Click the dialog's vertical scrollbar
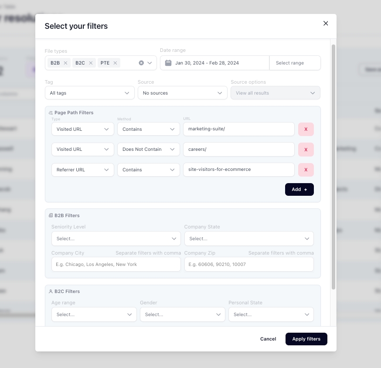The width and height of the screenshot is (381, 368). tap(333, 166)
